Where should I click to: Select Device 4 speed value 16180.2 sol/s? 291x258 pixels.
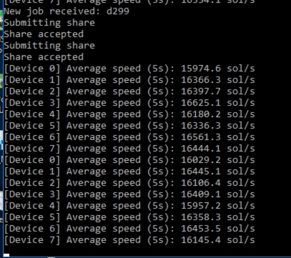[218, 114]
